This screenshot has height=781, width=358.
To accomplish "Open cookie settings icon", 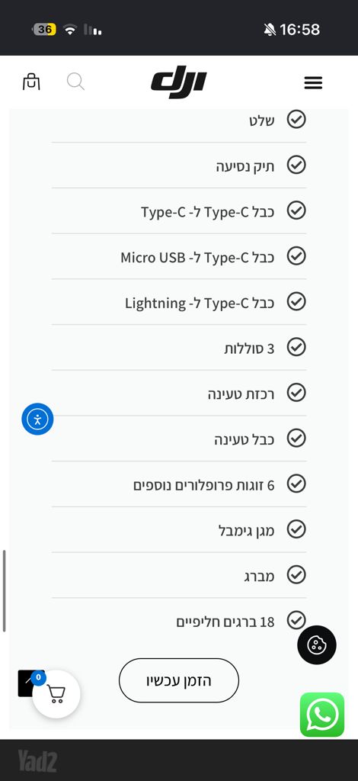I will [x=317, y=645].
